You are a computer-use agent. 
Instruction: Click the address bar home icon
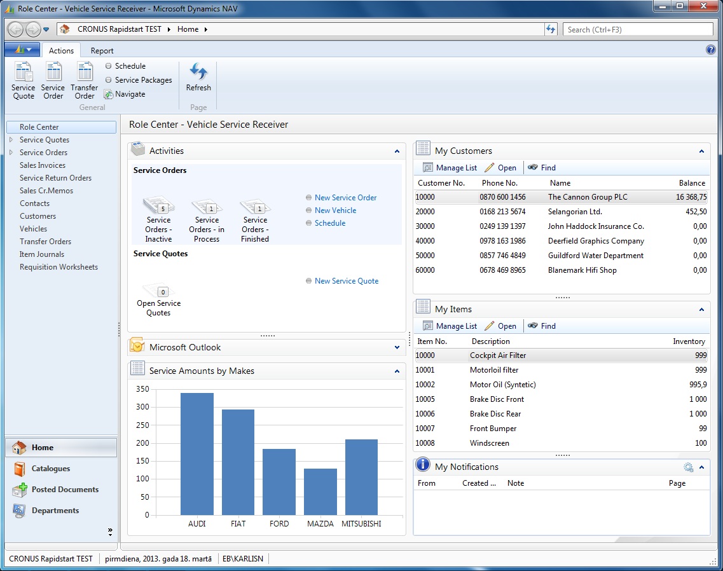(x=65, y=29)
